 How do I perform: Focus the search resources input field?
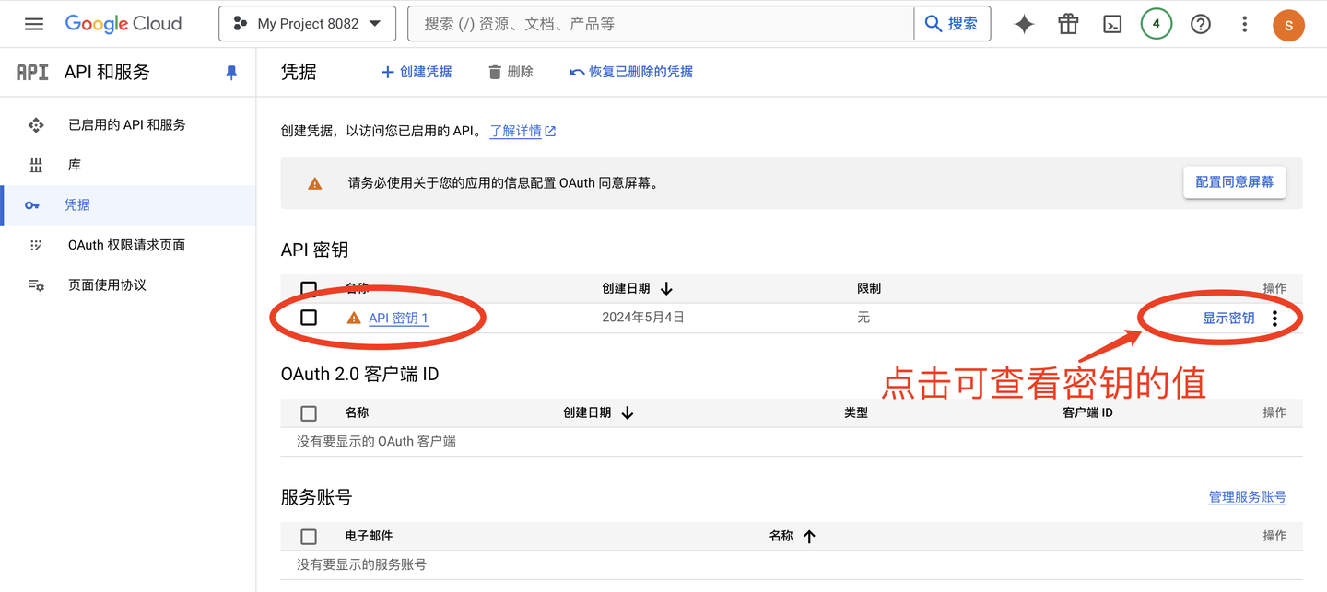click(660, 24)
